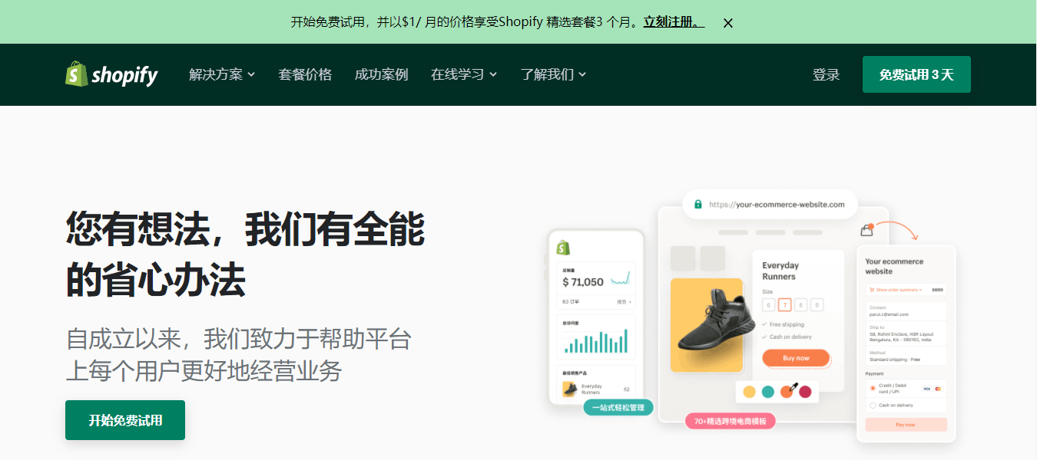Click the Free shipping checkmark item
The width and height of the screenshot is (1037, 460).
(x=783, y=324)
